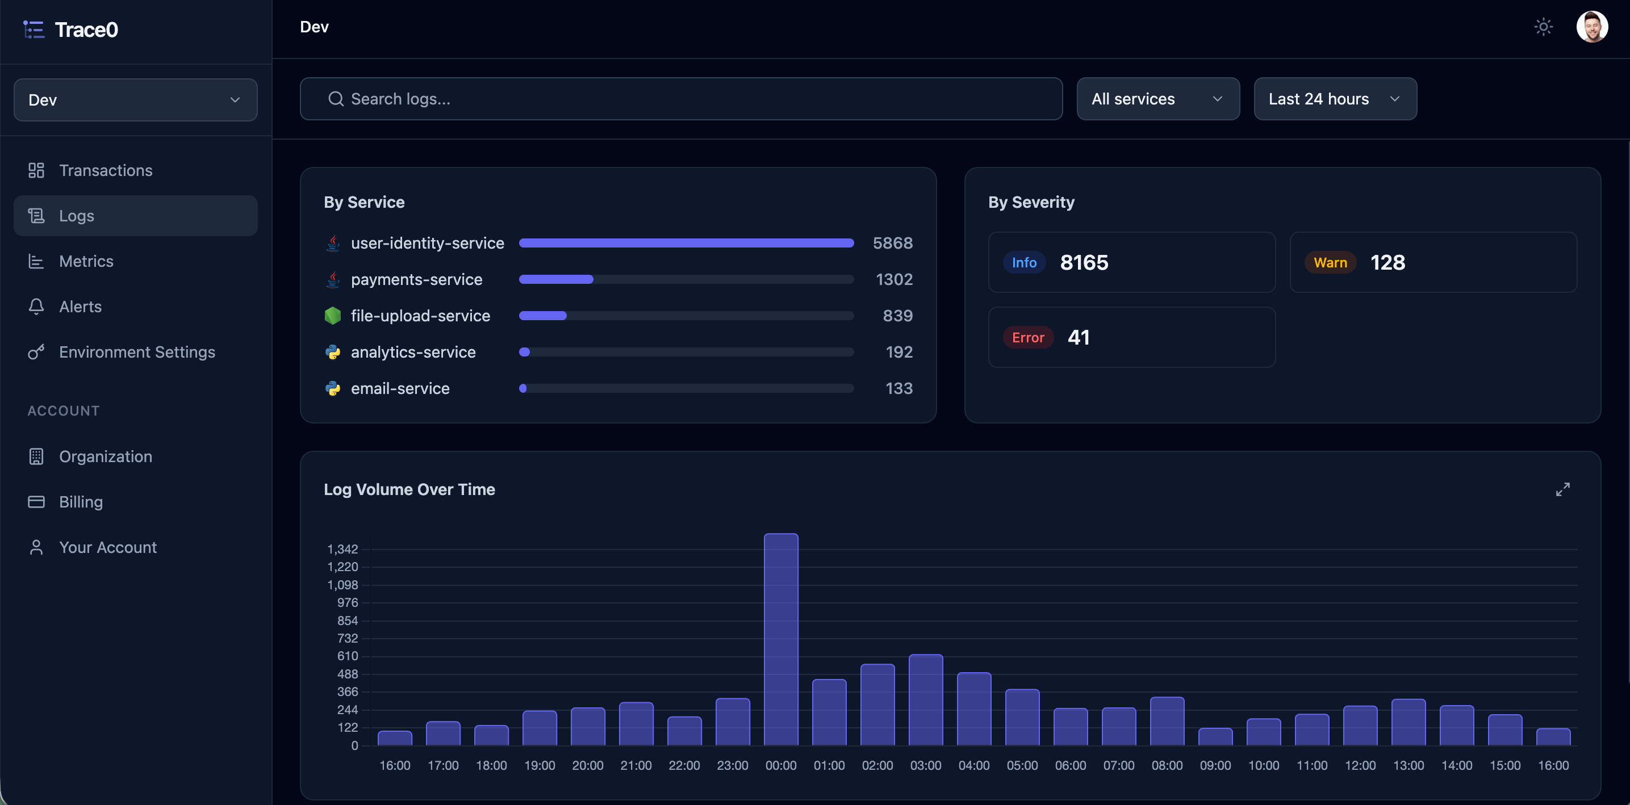Click the Python icon beside analytics-service
The width and height of the screenshot is (1630, 805).
333,352
